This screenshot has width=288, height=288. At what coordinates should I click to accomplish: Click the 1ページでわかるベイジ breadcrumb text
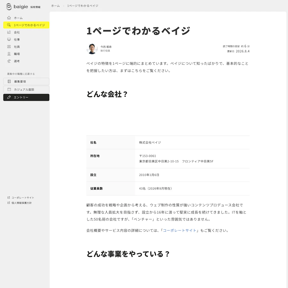pos(83,6)
